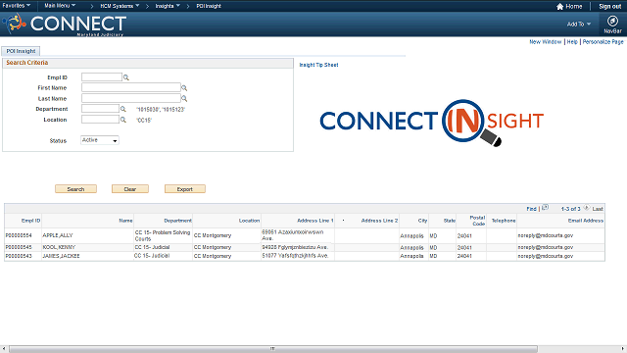Click the Sign out link

coord(609,7)
